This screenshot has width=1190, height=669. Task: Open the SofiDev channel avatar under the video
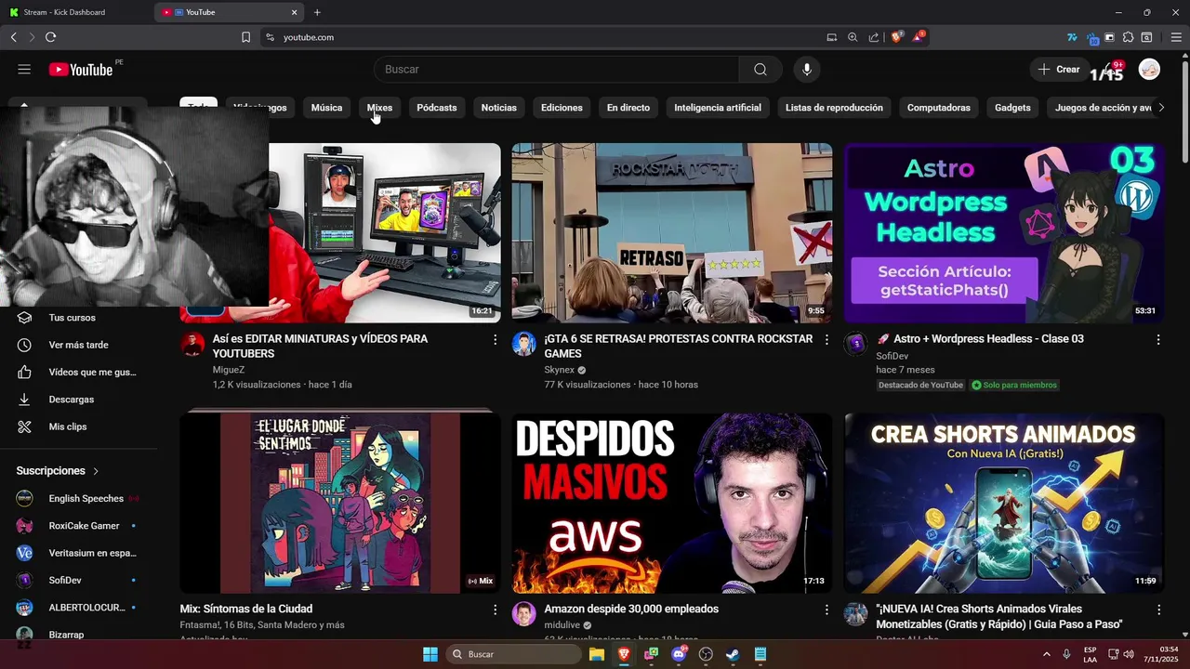856,344
